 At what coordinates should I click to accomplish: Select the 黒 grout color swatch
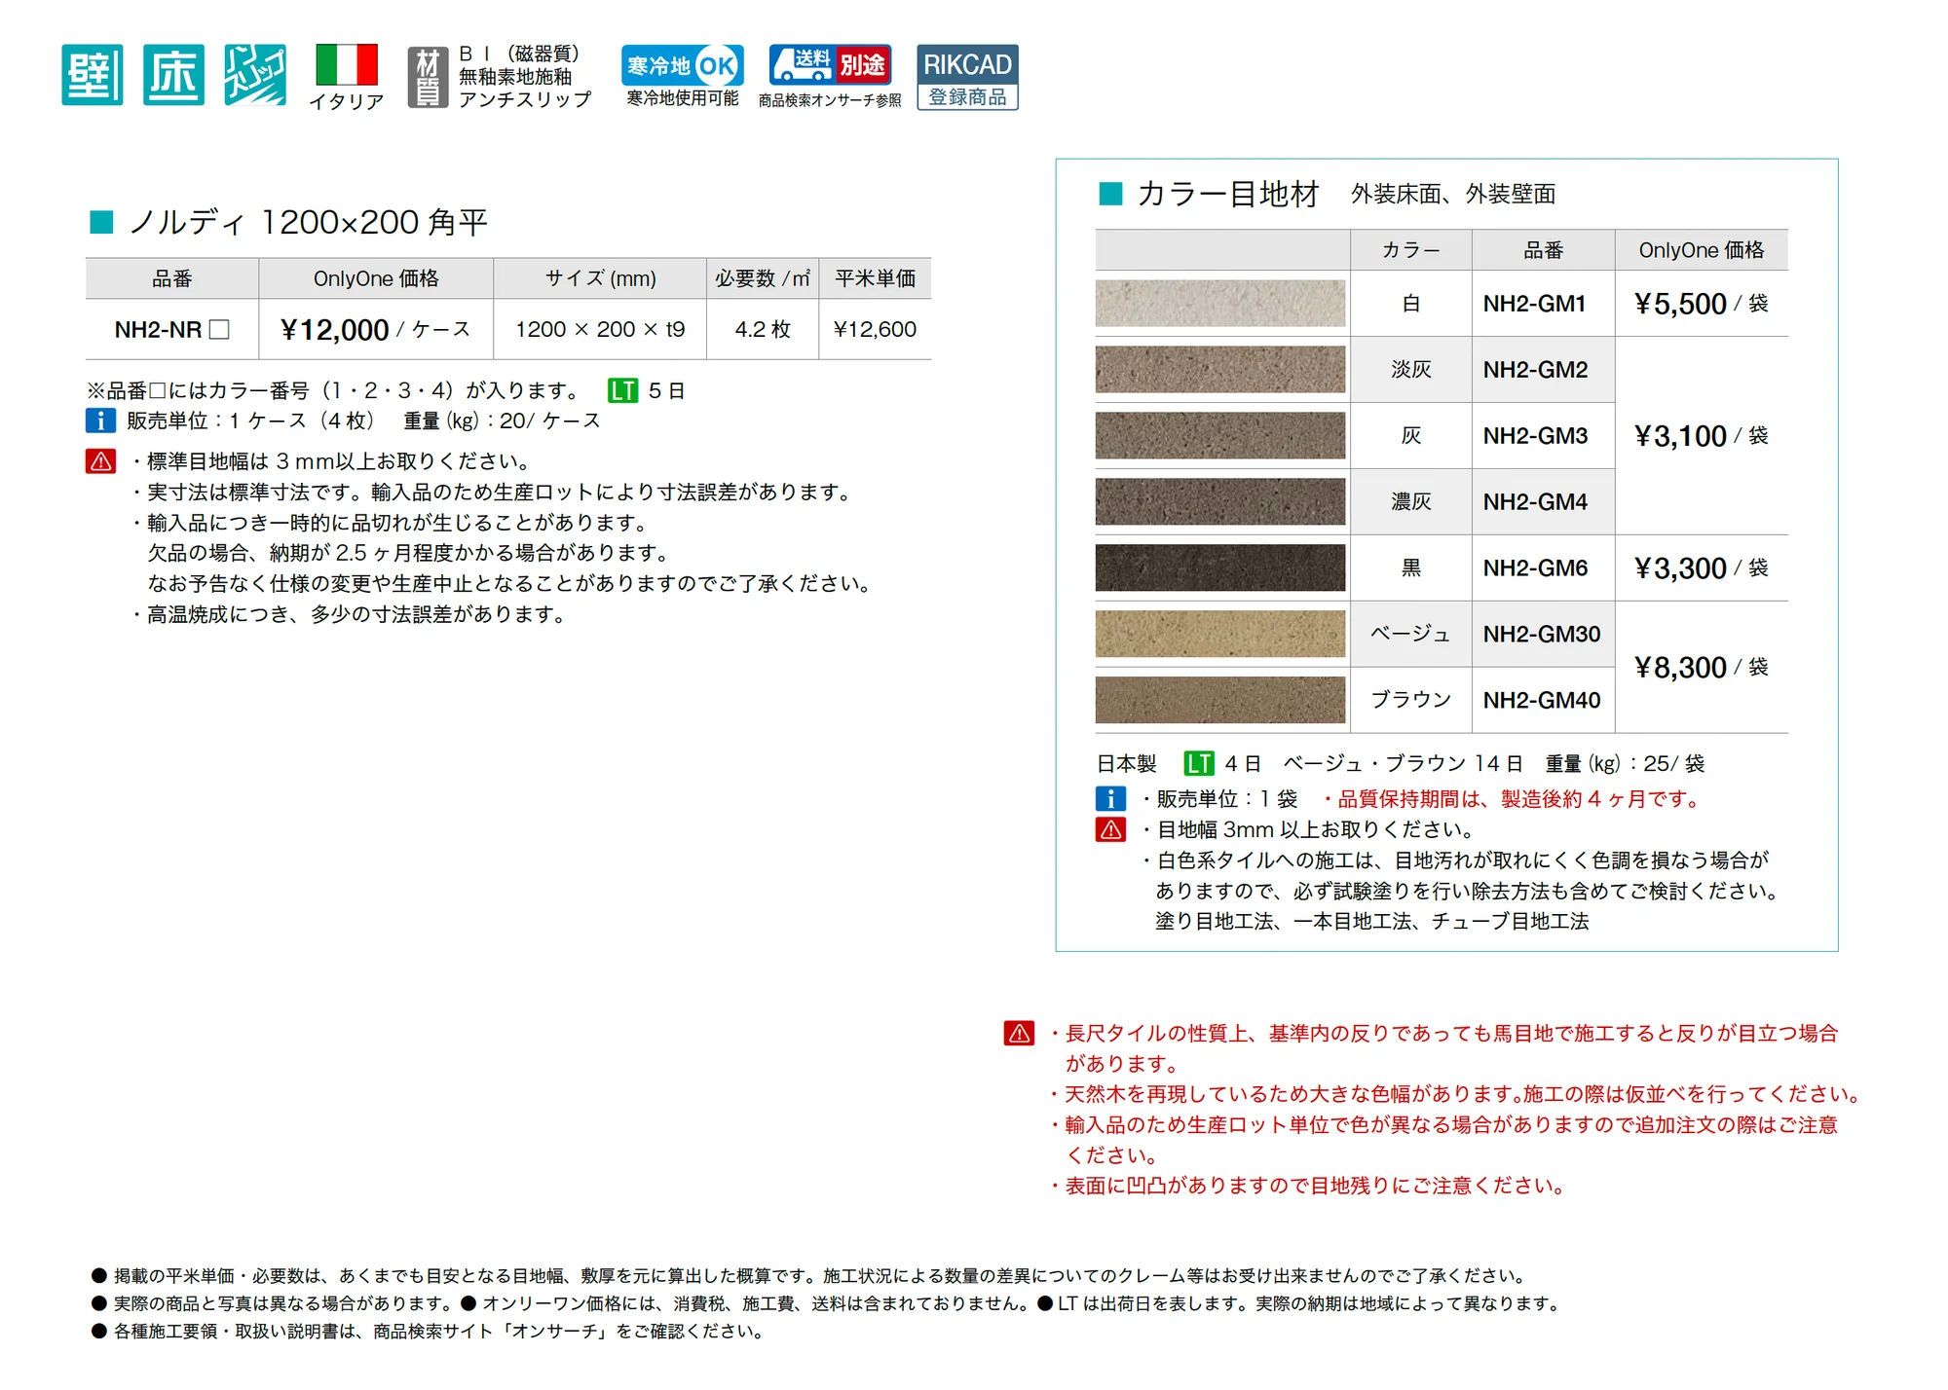coord(1219,568)
